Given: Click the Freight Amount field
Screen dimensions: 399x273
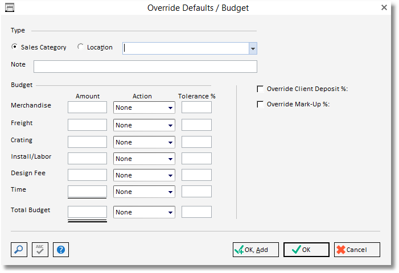Looking at the screenshot, I should coord(87,125).
